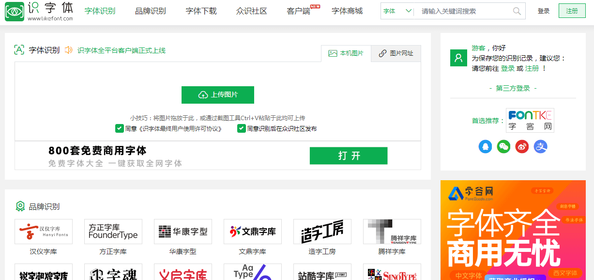Open the 汉仪字库 brand thumbnail

point(44,231)
